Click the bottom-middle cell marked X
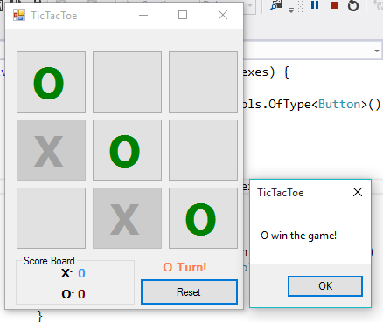Image resolution: width=383 pixels, height=322 pixels. (127, 218)
